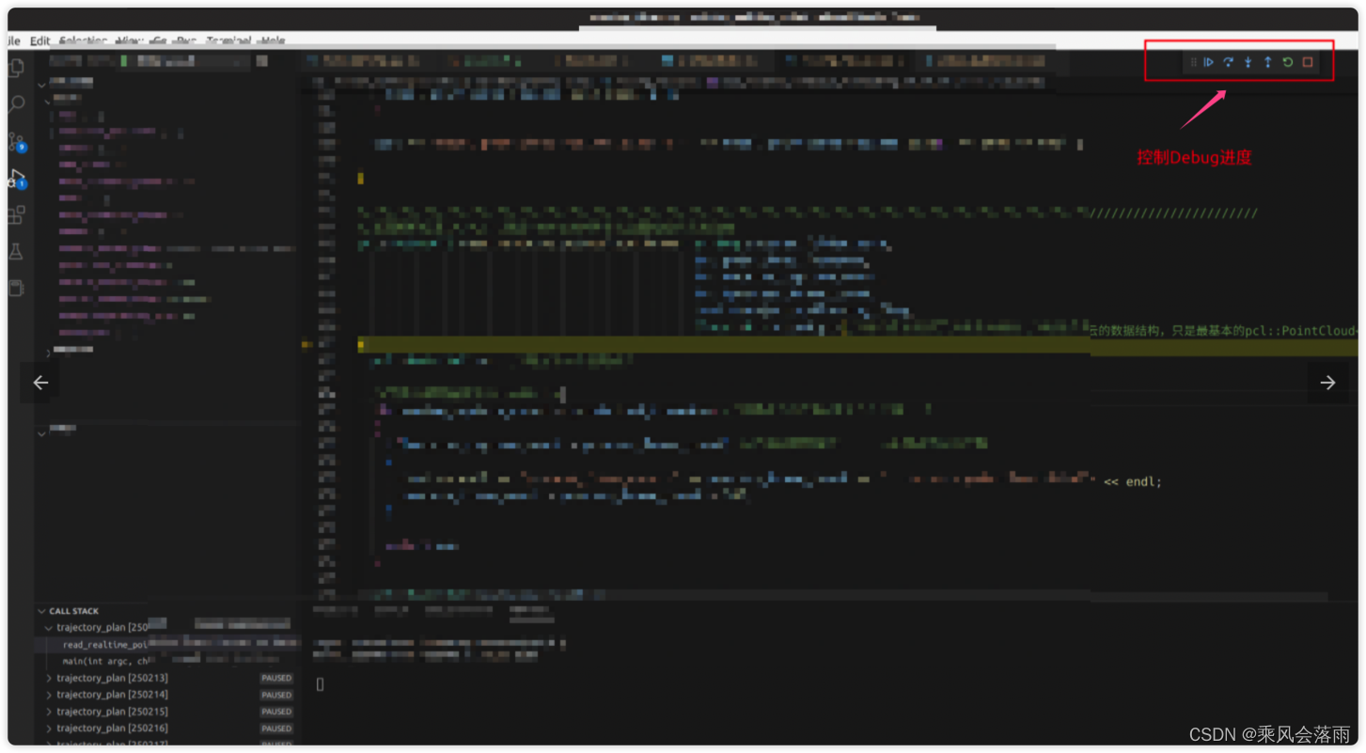The width and height of the screenshot is (1366, 753).
Task: Select the Step Out debug icon
Action: (1267, 62)
